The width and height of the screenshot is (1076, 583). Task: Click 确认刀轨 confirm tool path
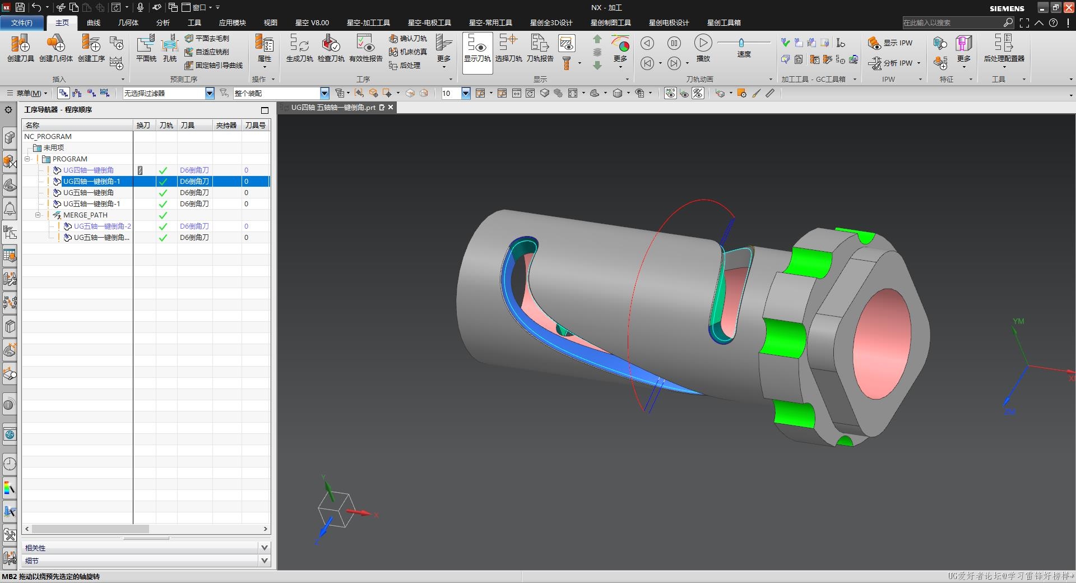(407, 38)
